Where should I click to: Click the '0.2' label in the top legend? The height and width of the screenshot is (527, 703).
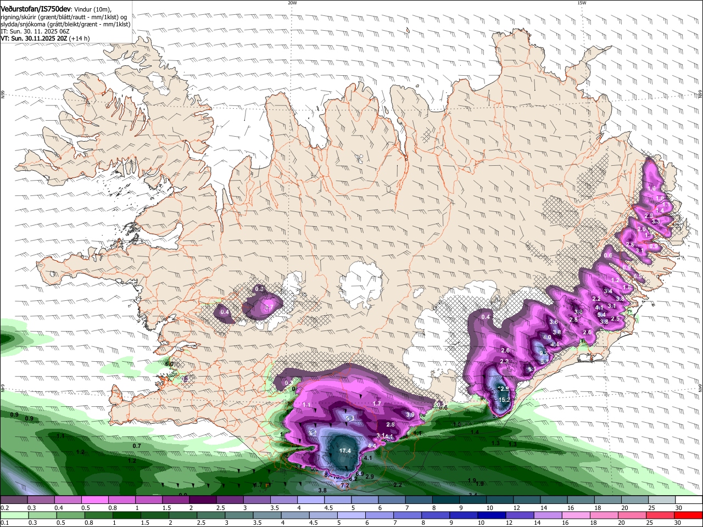click(x=5, y=508)
